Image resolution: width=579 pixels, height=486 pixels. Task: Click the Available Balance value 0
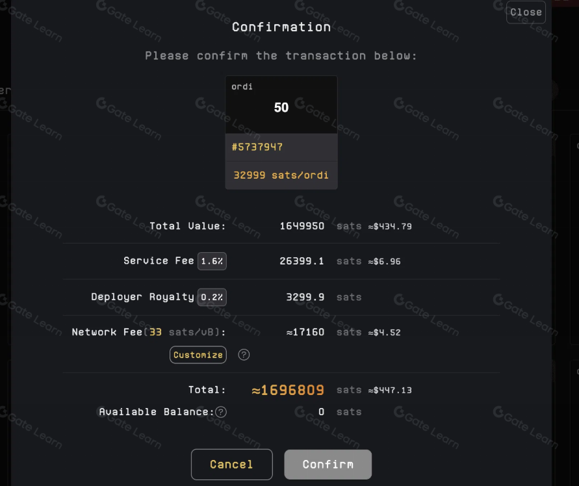tap(321, 412)
